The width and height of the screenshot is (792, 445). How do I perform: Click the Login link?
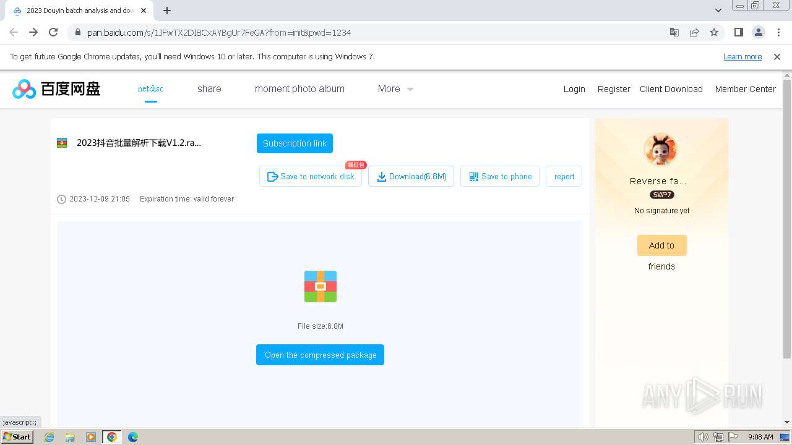[x=574, y=89]
